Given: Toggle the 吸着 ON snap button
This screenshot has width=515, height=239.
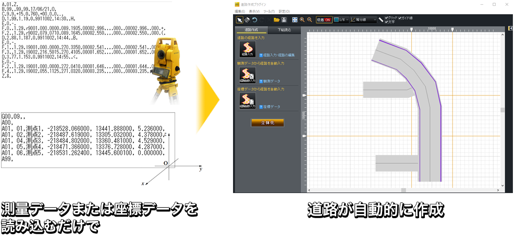Looking at the screenshot, I should click(324, 20).
